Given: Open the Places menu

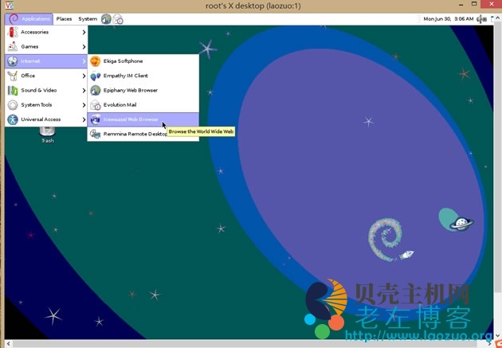Looking at the screenshot, I should point(64,18).
